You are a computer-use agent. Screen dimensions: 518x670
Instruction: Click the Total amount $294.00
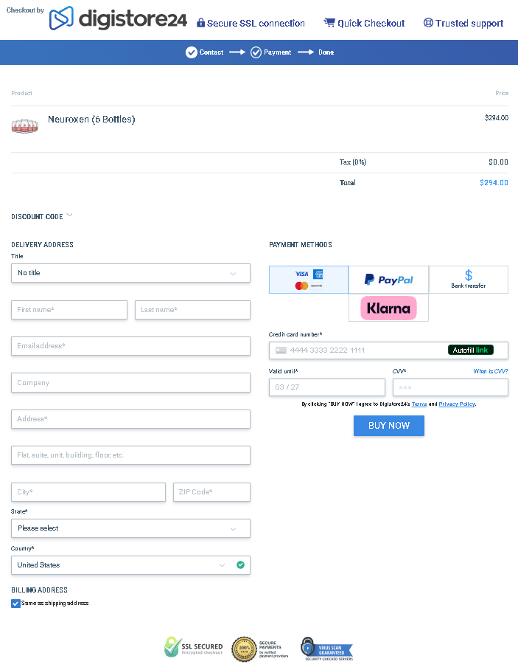pyautogui.click(x=494, y=183)
